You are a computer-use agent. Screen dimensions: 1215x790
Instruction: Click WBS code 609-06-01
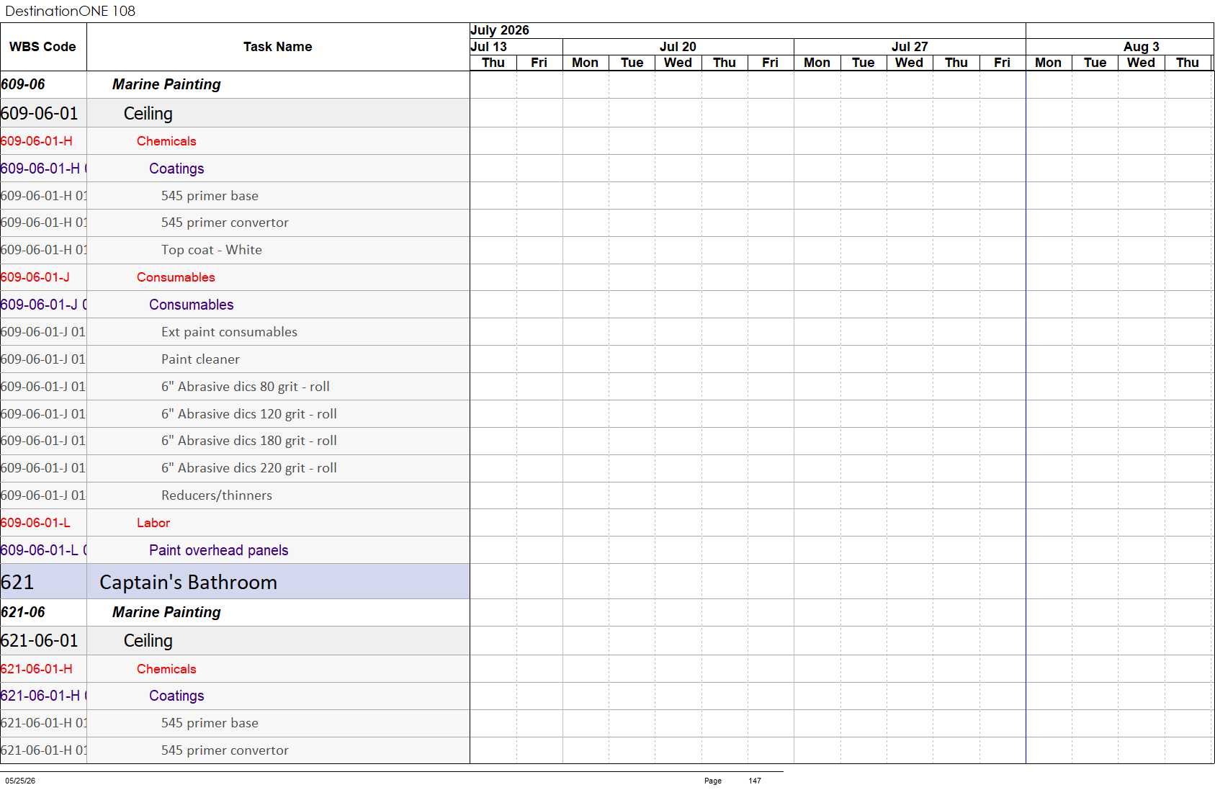coord(40,114)
